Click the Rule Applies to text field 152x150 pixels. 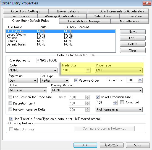(89, 60)
